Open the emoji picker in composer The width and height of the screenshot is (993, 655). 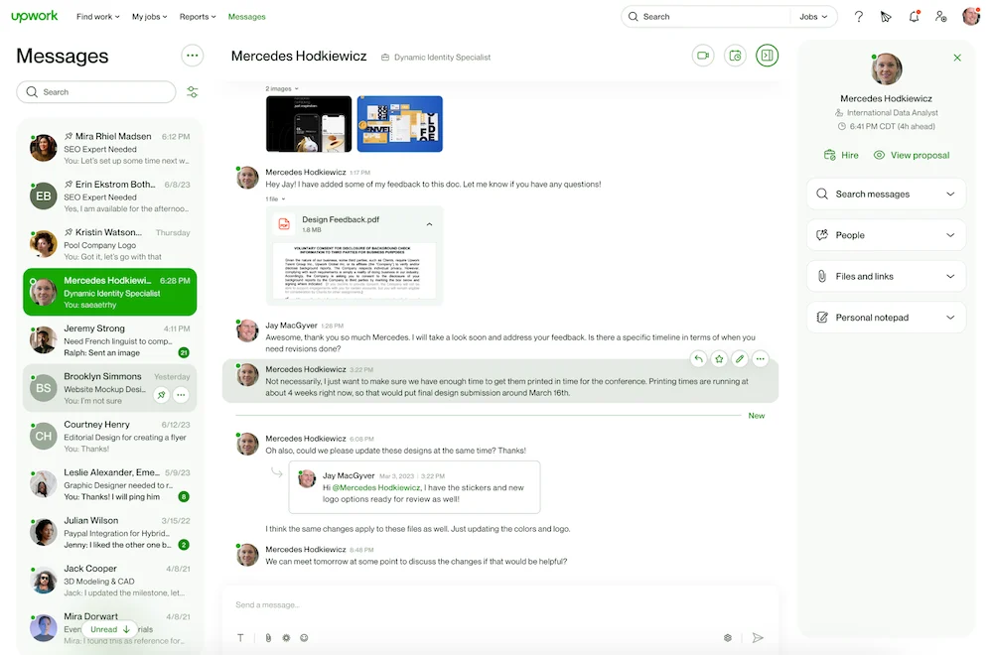coord(304,638)
